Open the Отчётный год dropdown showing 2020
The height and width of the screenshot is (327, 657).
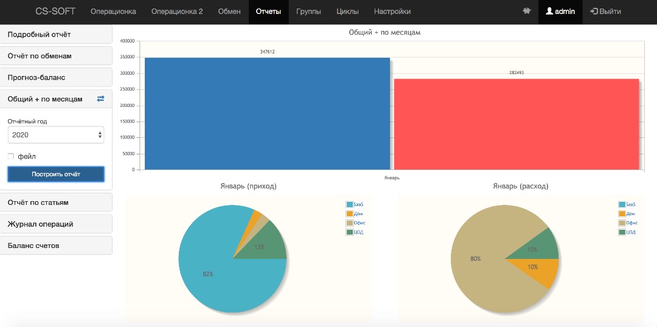(56, 135)
